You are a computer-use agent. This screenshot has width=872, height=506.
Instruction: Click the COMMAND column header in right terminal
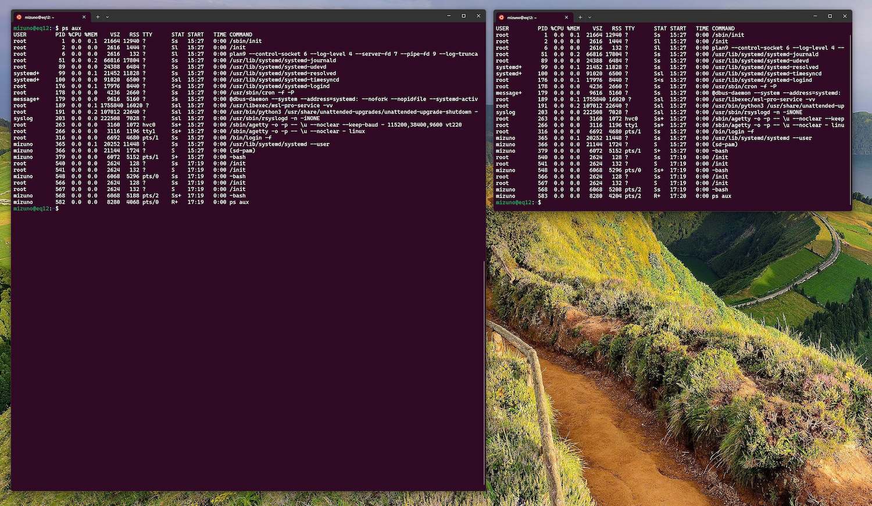pyautogui.click(x=723, y=28)
